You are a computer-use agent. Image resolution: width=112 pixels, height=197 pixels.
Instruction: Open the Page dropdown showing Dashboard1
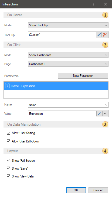[x=68, y=64]
